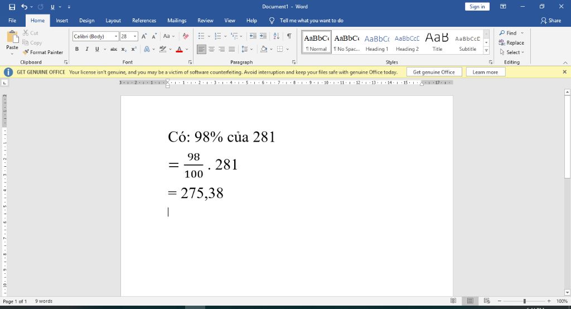This screenshot has height=309, width=571.
Task: Click the Decrease Font Size icon
Action: pyautogui.click(x=154, y=36)
